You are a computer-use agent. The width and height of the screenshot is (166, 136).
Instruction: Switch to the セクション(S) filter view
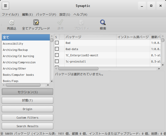[x=27, y=92]
